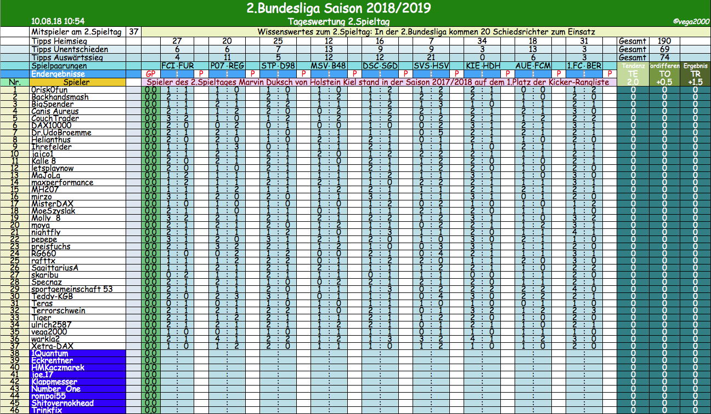Select the Unentschieden total '69'
The height and width of the screenshot is (414, 711).
pyautogui.click(x=664, y=49)
